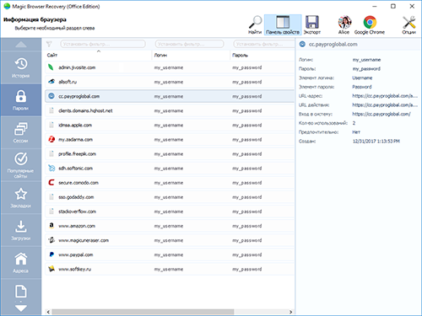Click the softkey.ru favicon

[x=51, y=269]
